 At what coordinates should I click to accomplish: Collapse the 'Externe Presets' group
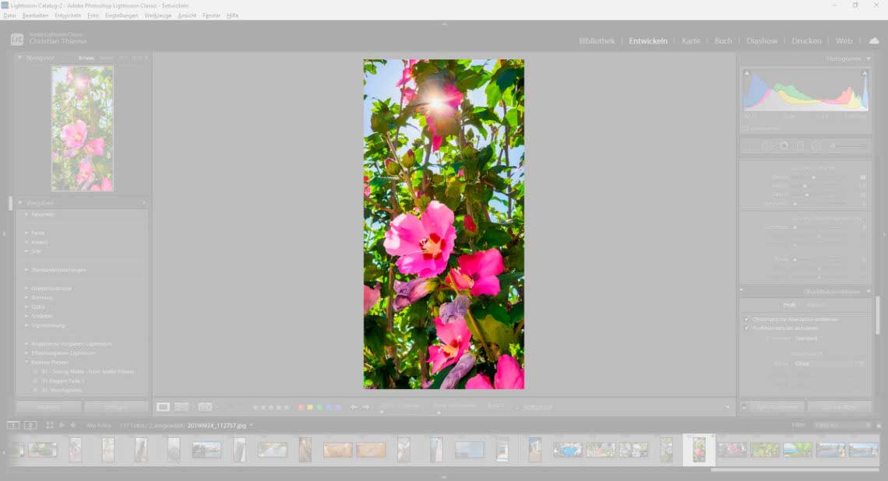pyautogui.click(x=26, y=362)
